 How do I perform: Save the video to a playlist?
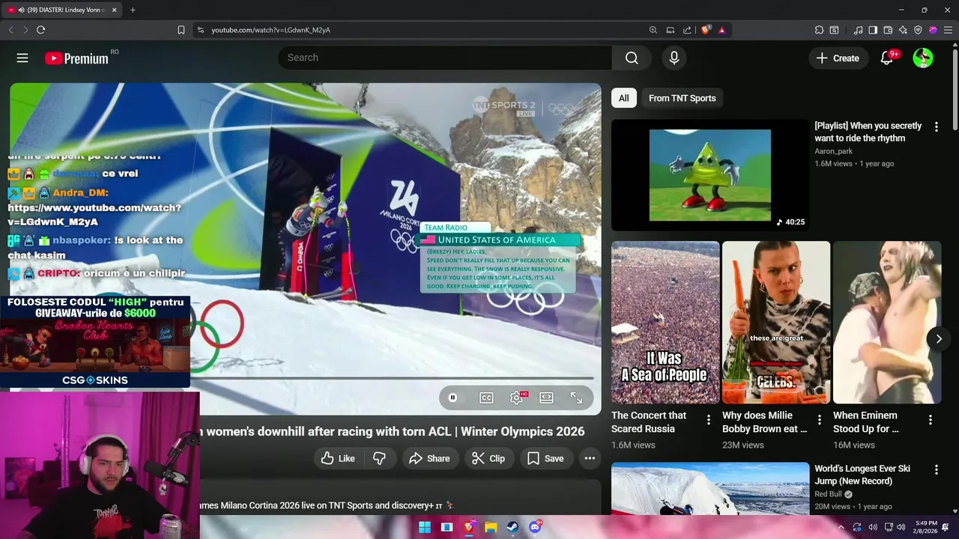point(545,458)
